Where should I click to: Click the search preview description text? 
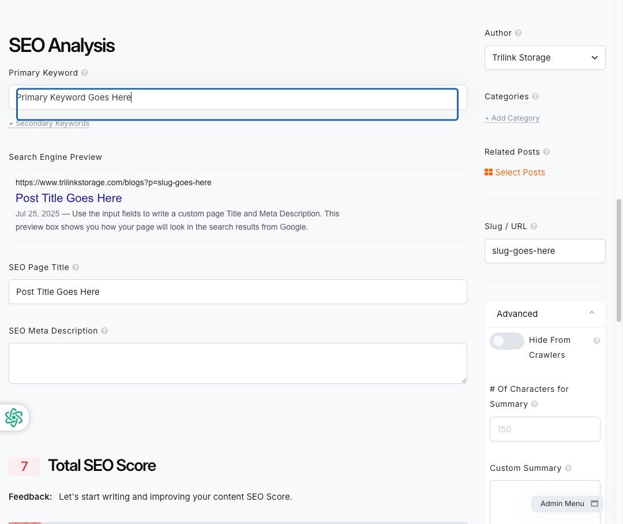(x=177, y=220)
